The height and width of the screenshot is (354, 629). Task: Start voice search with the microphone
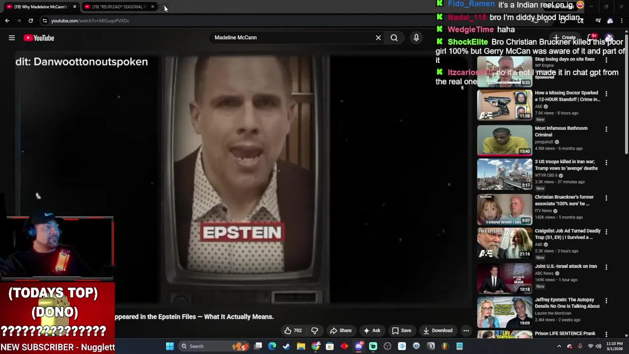416,37
